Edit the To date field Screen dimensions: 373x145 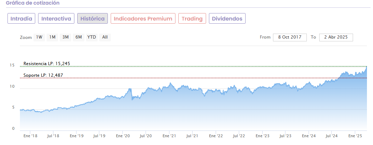336,37
